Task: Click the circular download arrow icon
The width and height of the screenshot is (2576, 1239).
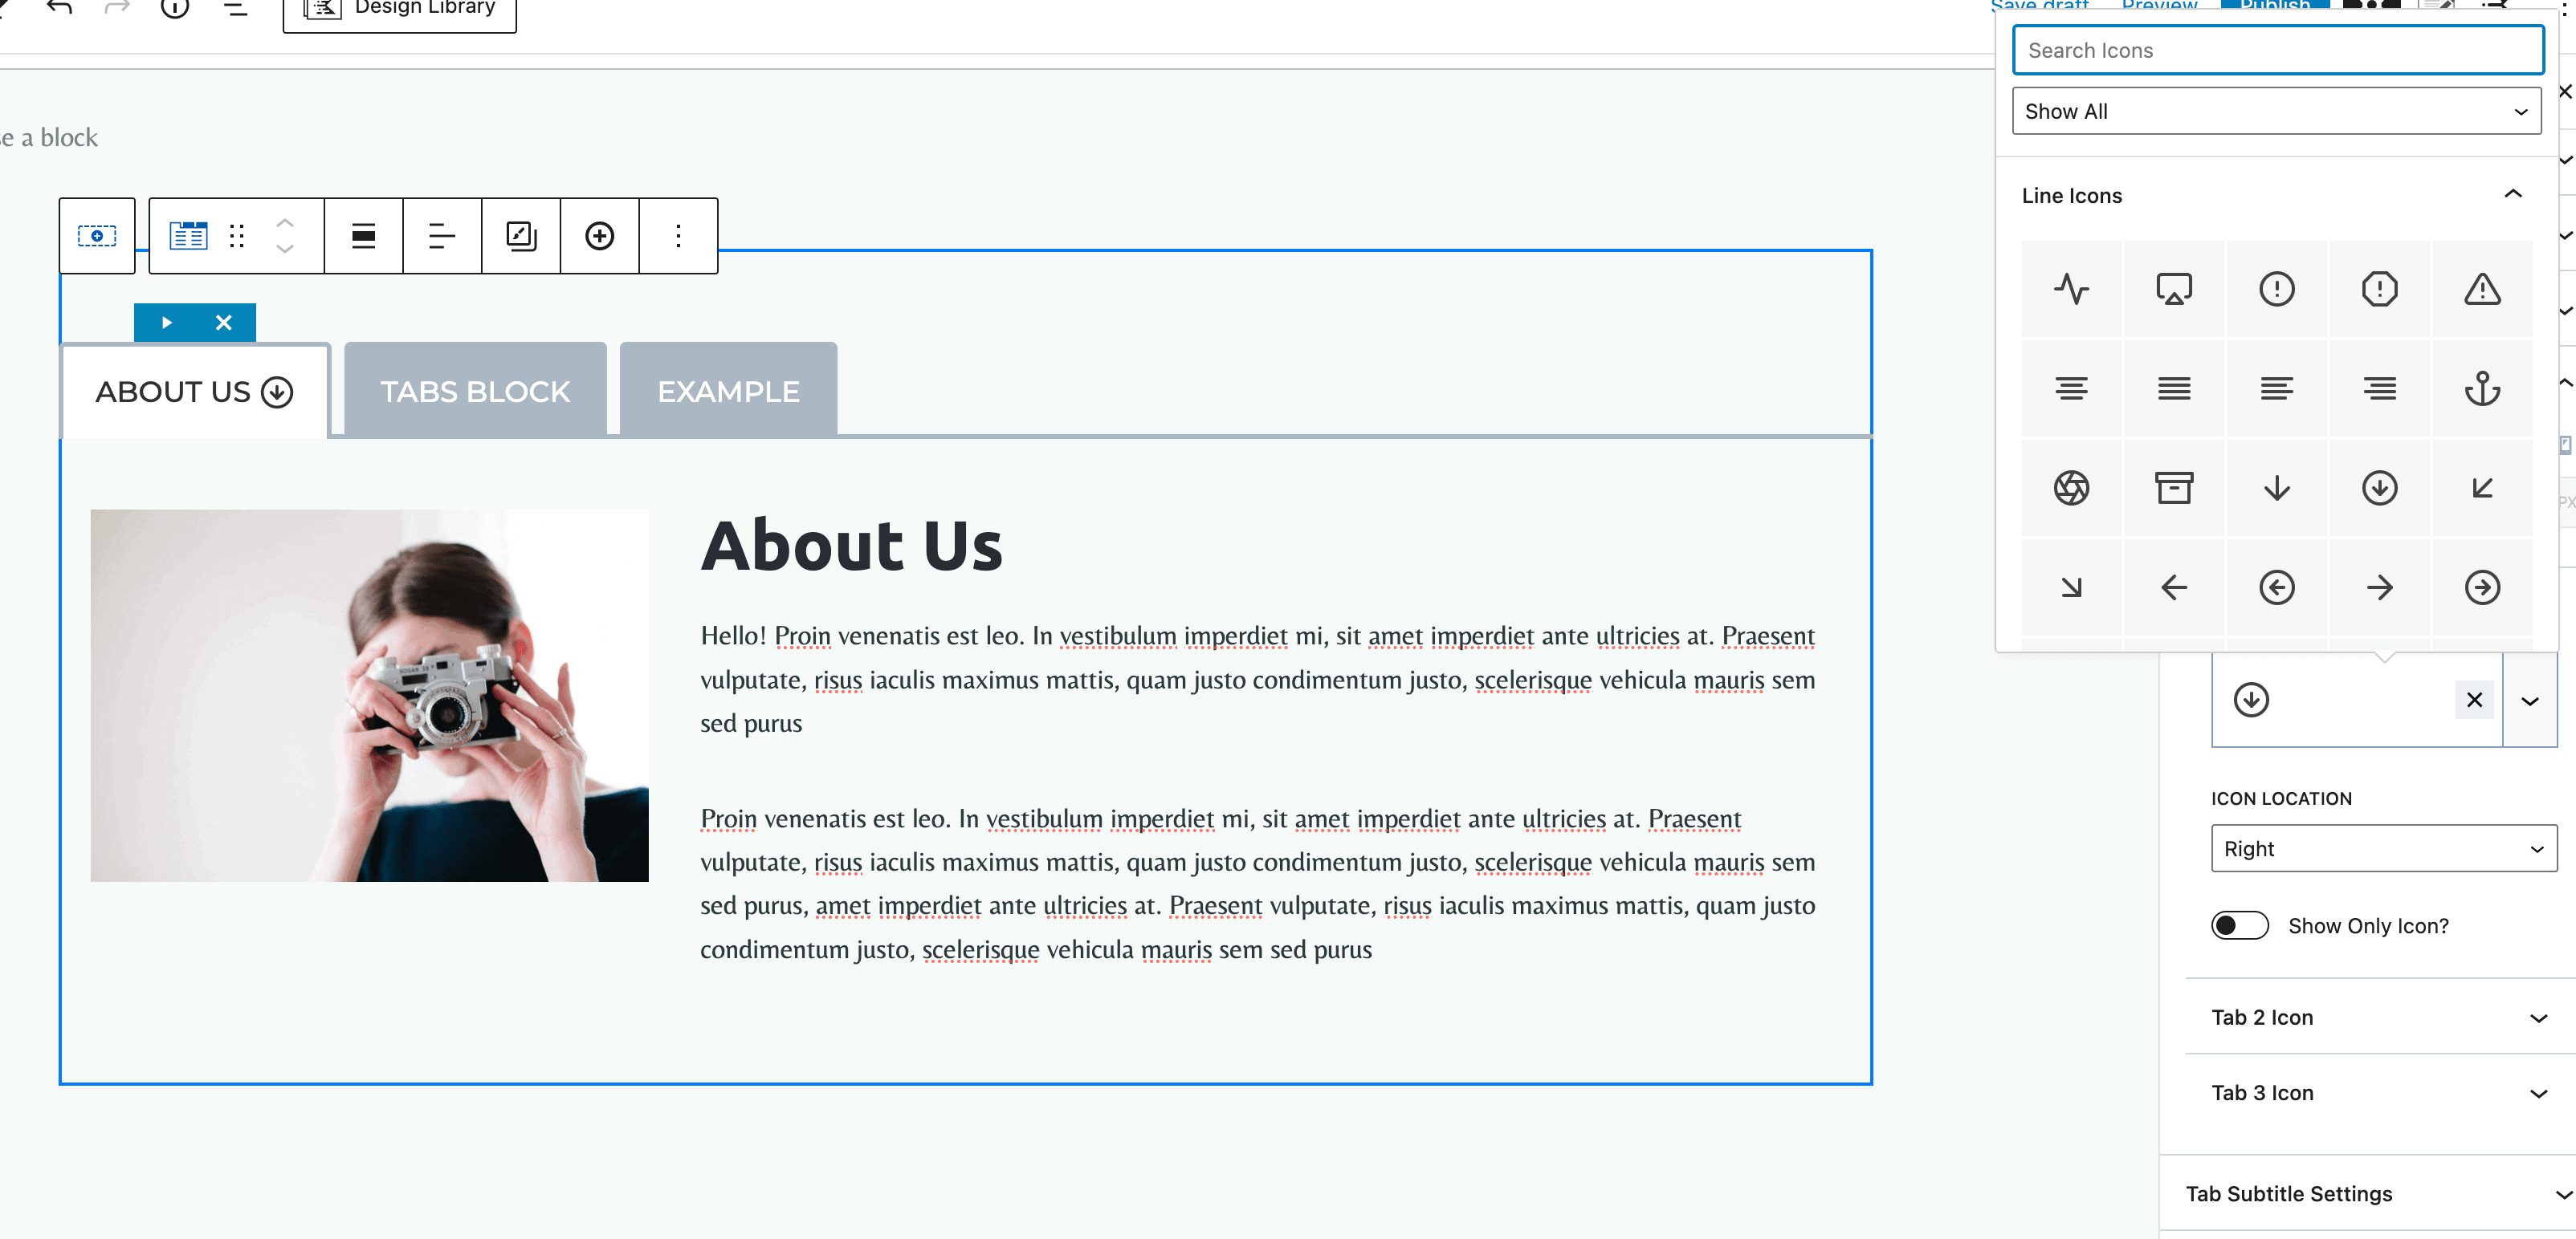Action: pyautogui.click(x=2378, y=485)
